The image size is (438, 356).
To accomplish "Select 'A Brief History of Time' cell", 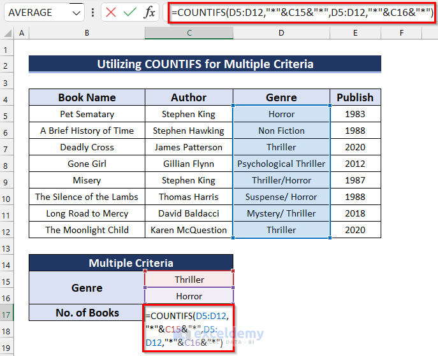I will [x=87, y=131].
